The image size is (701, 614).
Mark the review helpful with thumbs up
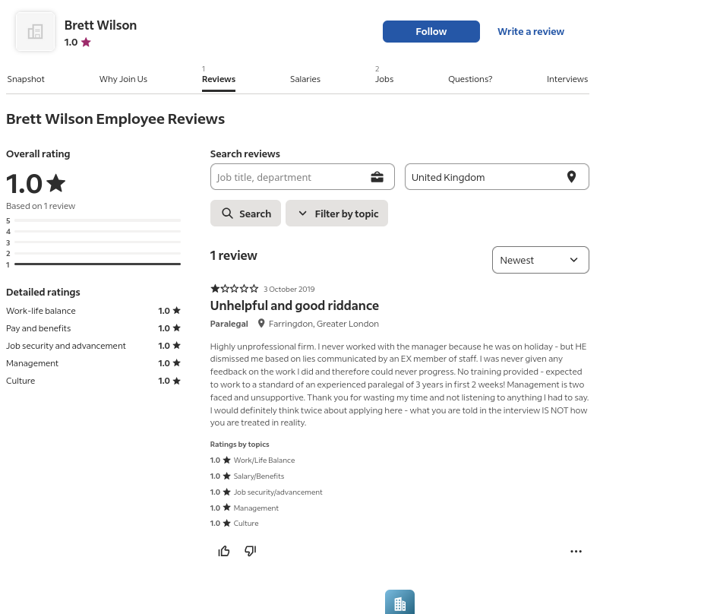pyautogui.click(x=224, y=551)
